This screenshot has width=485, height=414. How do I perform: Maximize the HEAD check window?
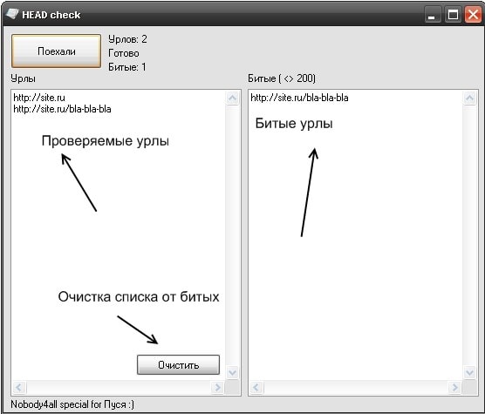point(453,14)
